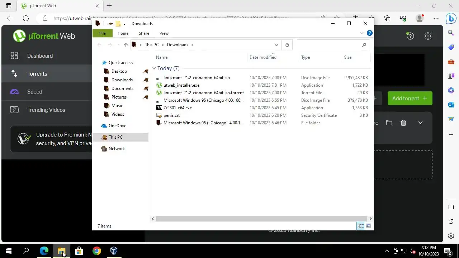The width and height of the screenshot is (459, 258).
Task: Open the File tab in Explorer ribbon
Action: click(x=102, y=33)
